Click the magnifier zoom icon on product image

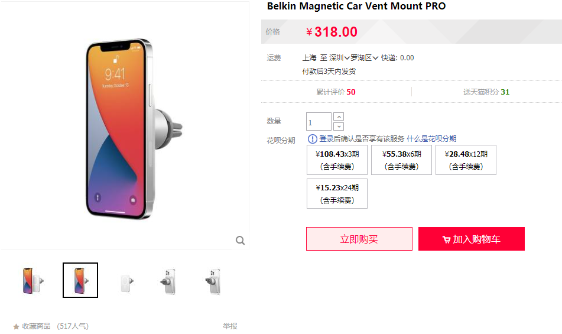240,240
